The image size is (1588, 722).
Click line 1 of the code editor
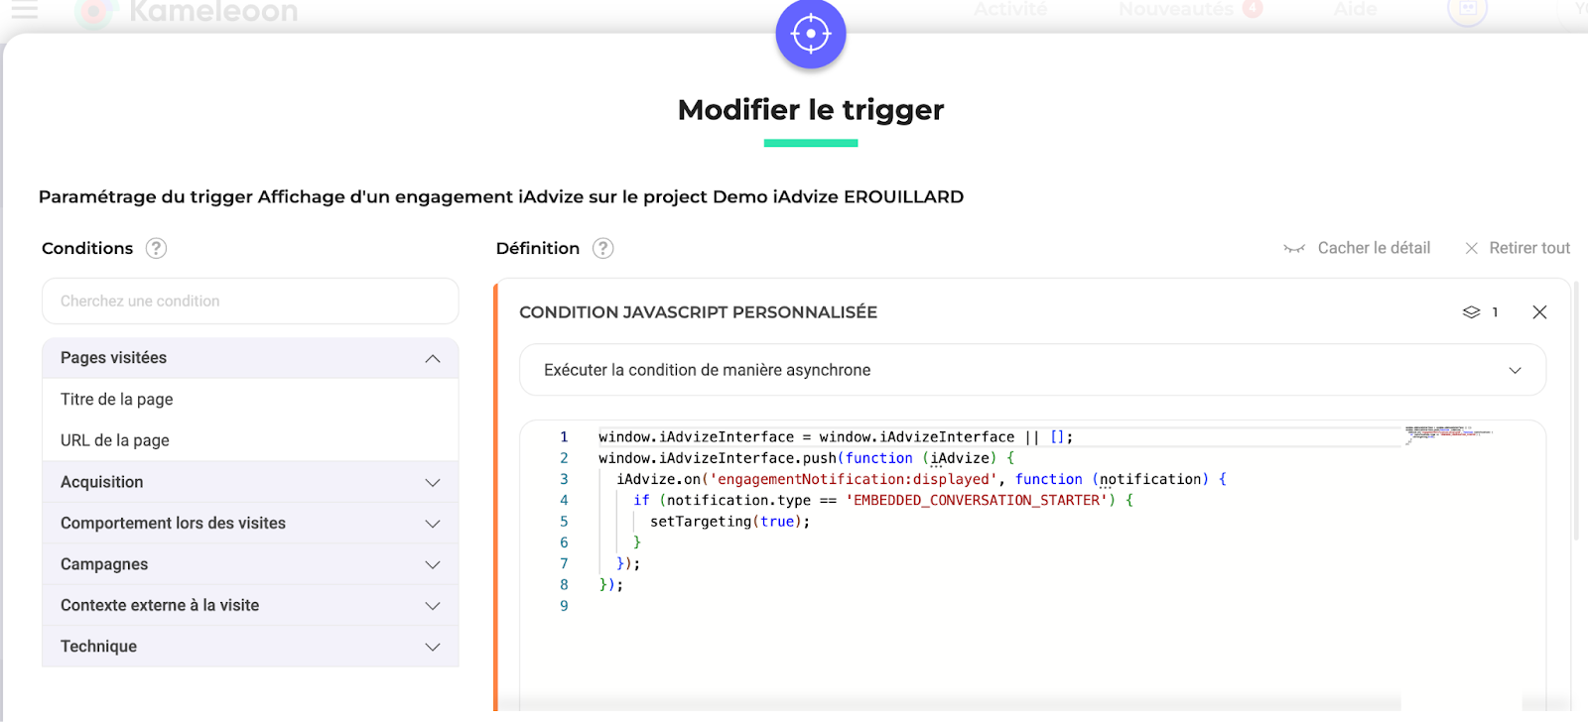836,437
